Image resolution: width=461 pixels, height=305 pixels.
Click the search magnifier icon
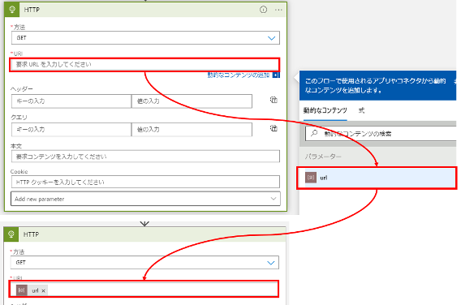point(314,133)
